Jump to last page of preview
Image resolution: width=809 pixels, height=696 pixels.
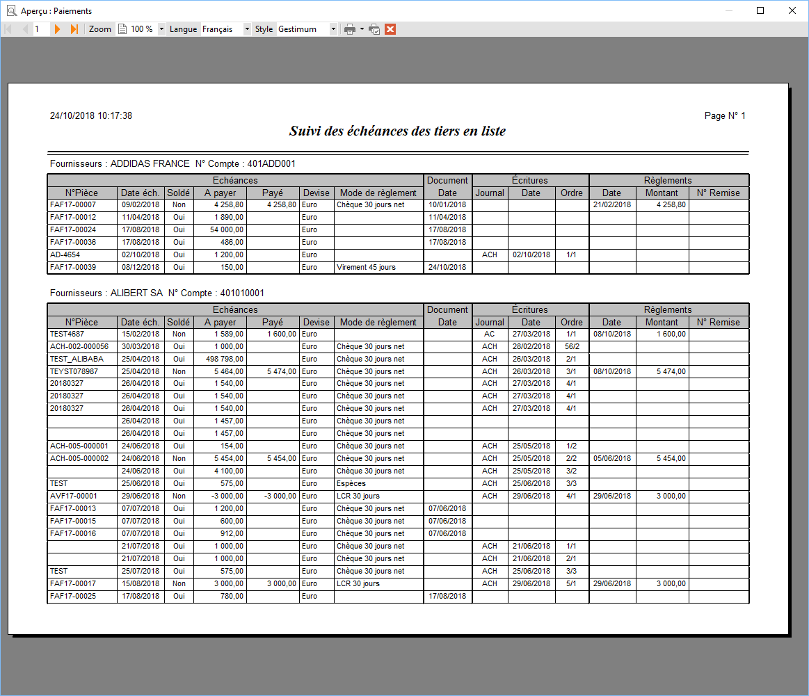pos(74,29)
